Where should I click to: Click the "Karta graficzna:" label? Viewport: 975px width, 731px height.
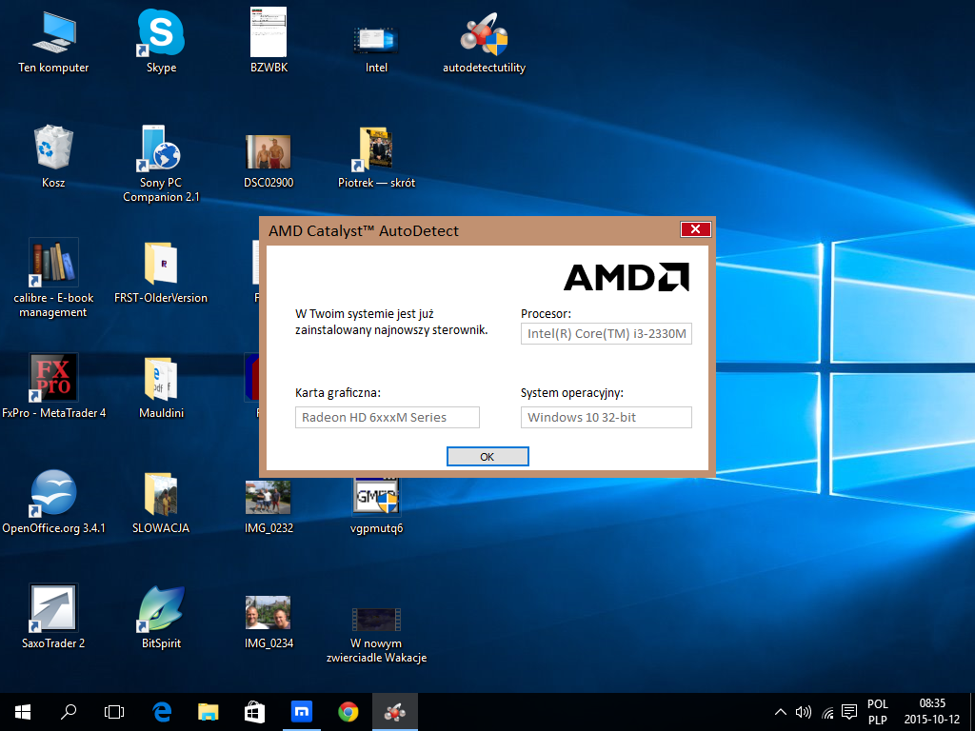point(338,393)
